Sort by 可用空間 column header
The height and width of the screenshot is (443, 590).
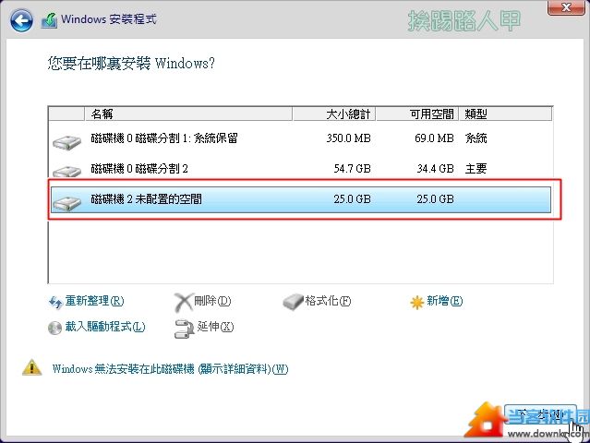[417, 114]
